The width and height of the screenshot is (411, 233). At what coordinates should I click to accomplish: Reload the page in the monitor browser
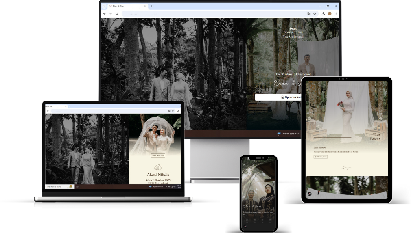point(117,13)
